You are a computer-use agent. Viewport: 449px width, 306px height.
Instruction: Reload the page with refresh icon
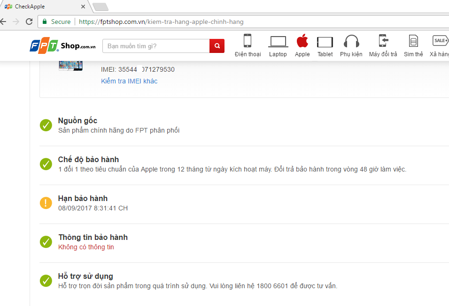click(x=29, y=22)
